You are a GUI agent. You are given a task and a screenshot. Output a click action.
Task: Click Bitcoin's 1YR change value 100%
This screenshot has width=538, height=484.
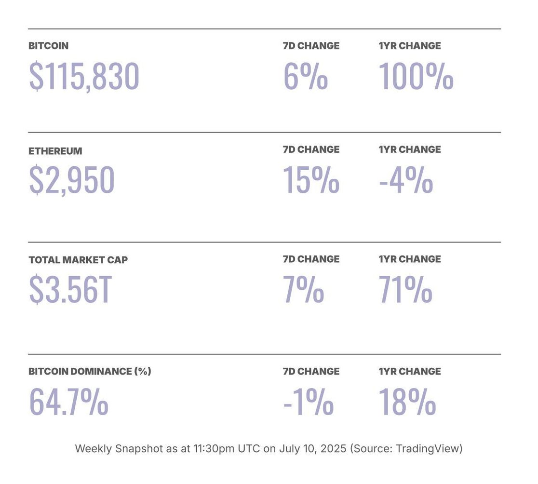coord(416,76)
